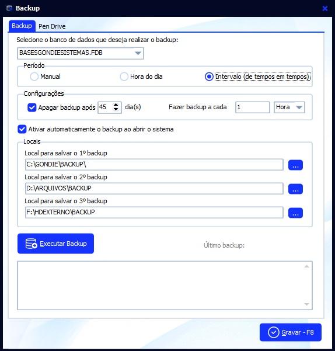Image resolution: width=335 pixels, height=351 pixels.
Task: Browse folder for the 1º backup location
Action: pyautogui.click(x=295, y=165)
